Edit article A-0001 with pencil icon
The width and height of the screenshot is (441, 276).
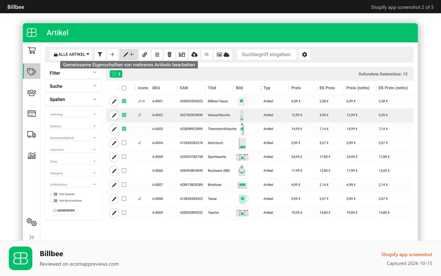coord(114,101)
